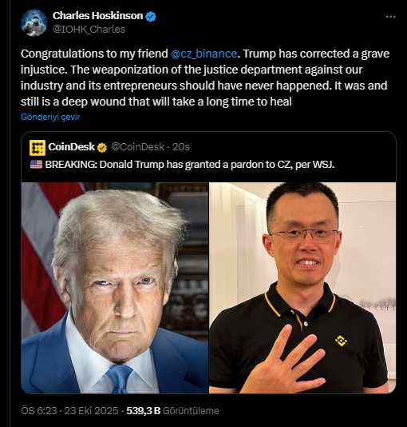Click Charles Hoskinson's profile avatar
Image resolution: width=407 pixels, height=427 pixels.
[34, 22]
